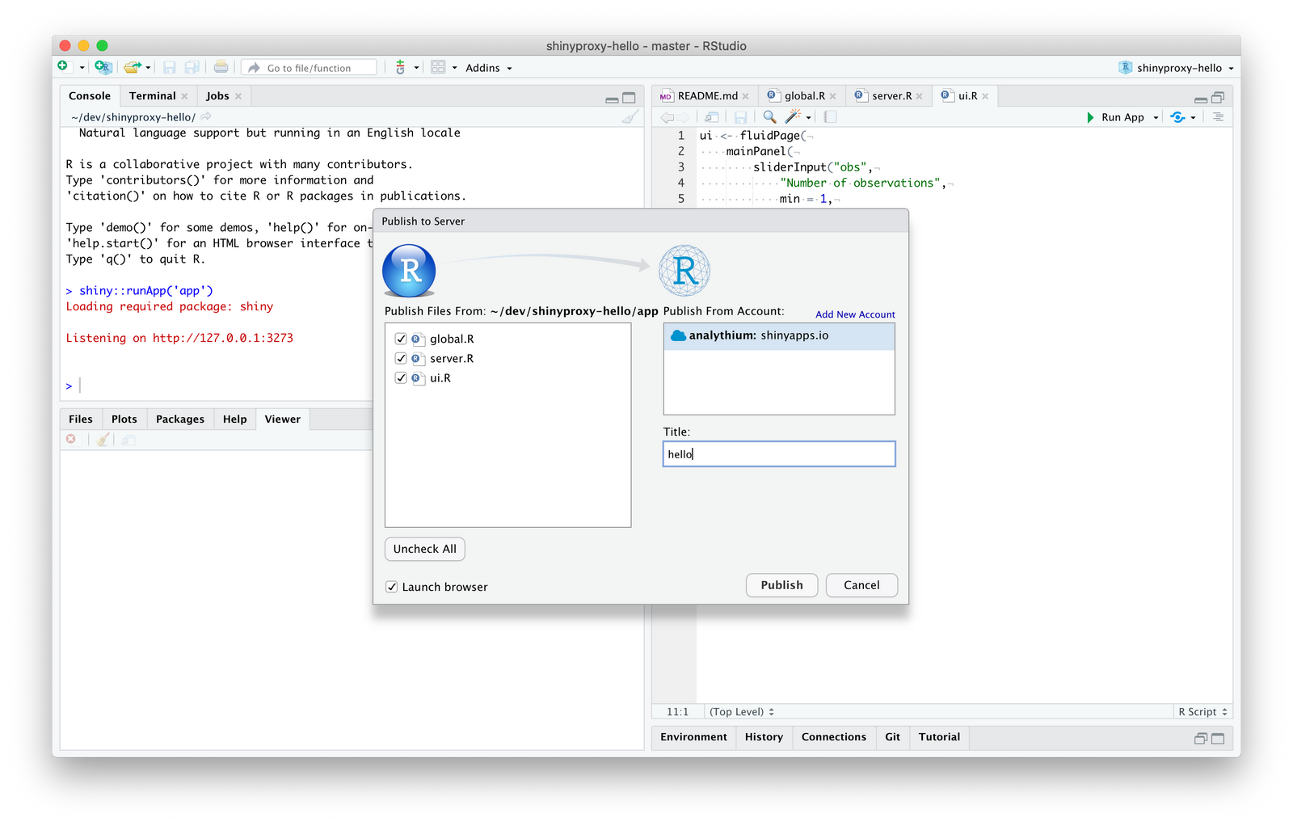Open the Code Tools magic wand icon
This screenshot has height=826, width=1293.
click(792, 116)
